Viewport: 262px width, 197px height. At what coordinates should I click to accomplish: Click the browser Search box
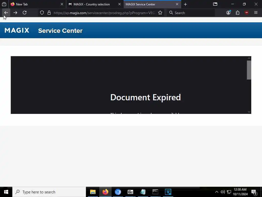[191, 13]
